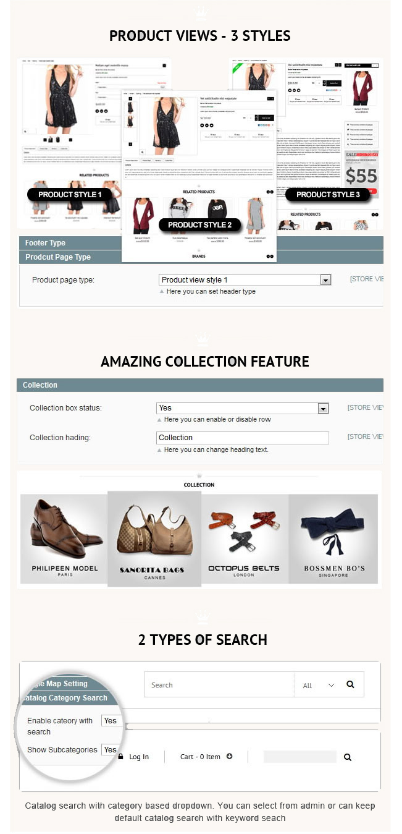Toggle the Show Subcategories Yes field
402x834 pixels.
click(110, 749)
